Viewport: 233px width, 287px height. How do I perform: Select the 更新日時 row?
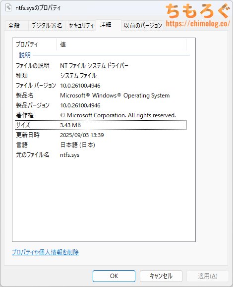(x=101, y=135)
